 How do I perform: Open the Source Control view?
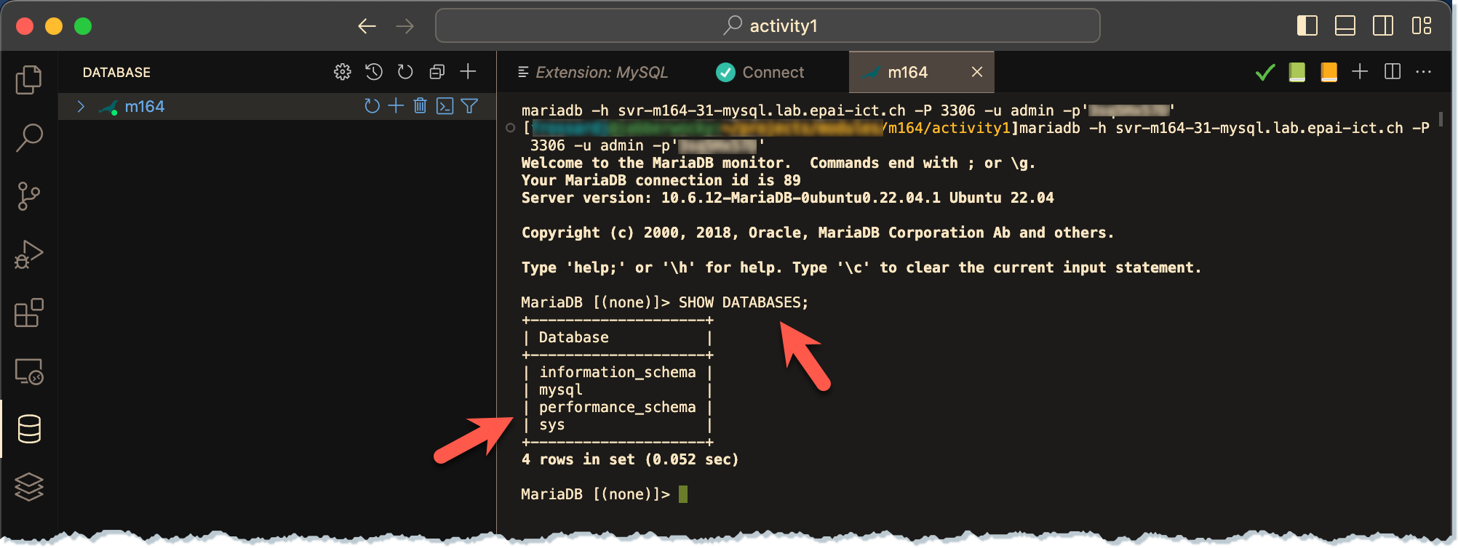(28, 196)
